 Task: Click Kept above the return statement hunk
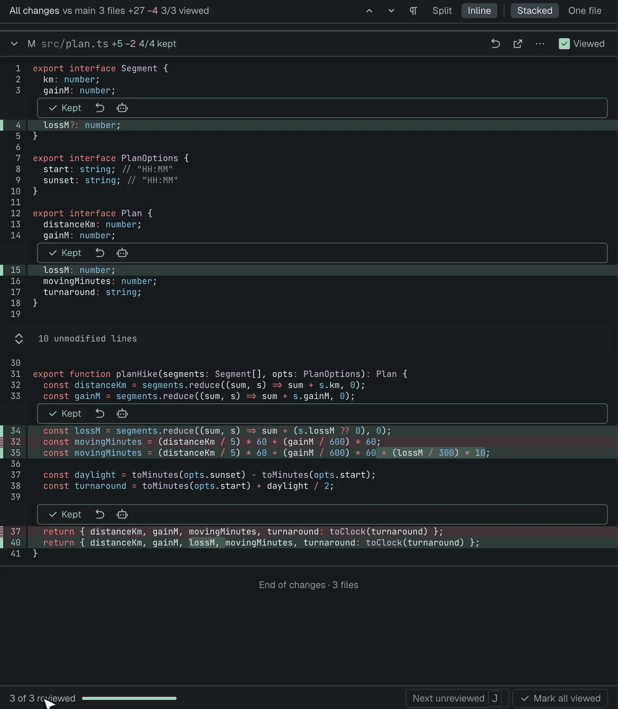[65, 514]
